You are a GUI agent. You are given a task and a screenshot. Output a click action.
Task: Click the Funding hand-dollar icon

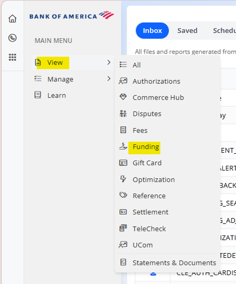(123, 147)
